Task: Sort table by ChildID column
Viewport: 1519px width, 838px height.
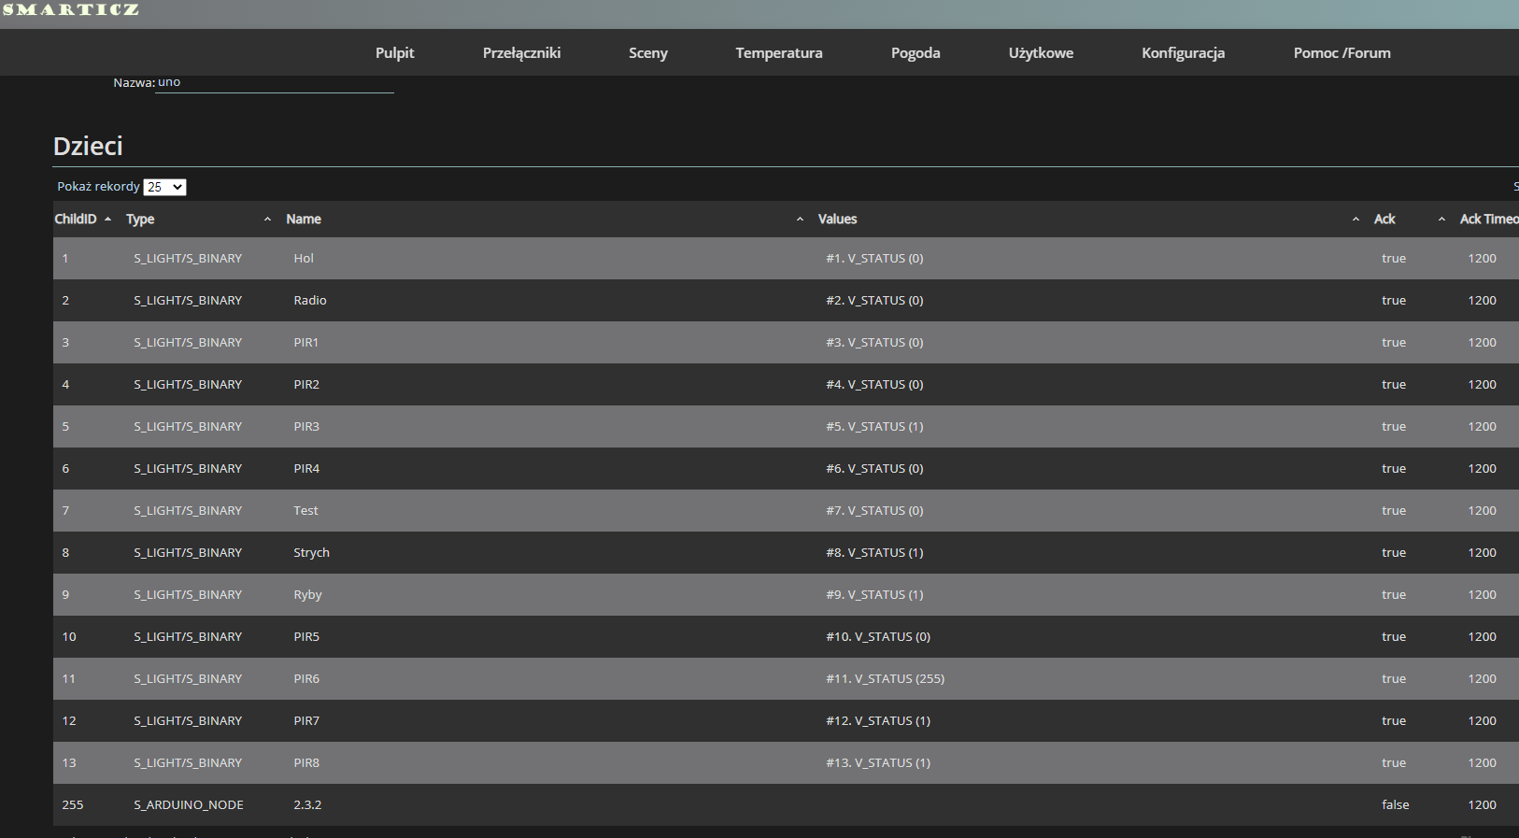Action: click(82, 219)
